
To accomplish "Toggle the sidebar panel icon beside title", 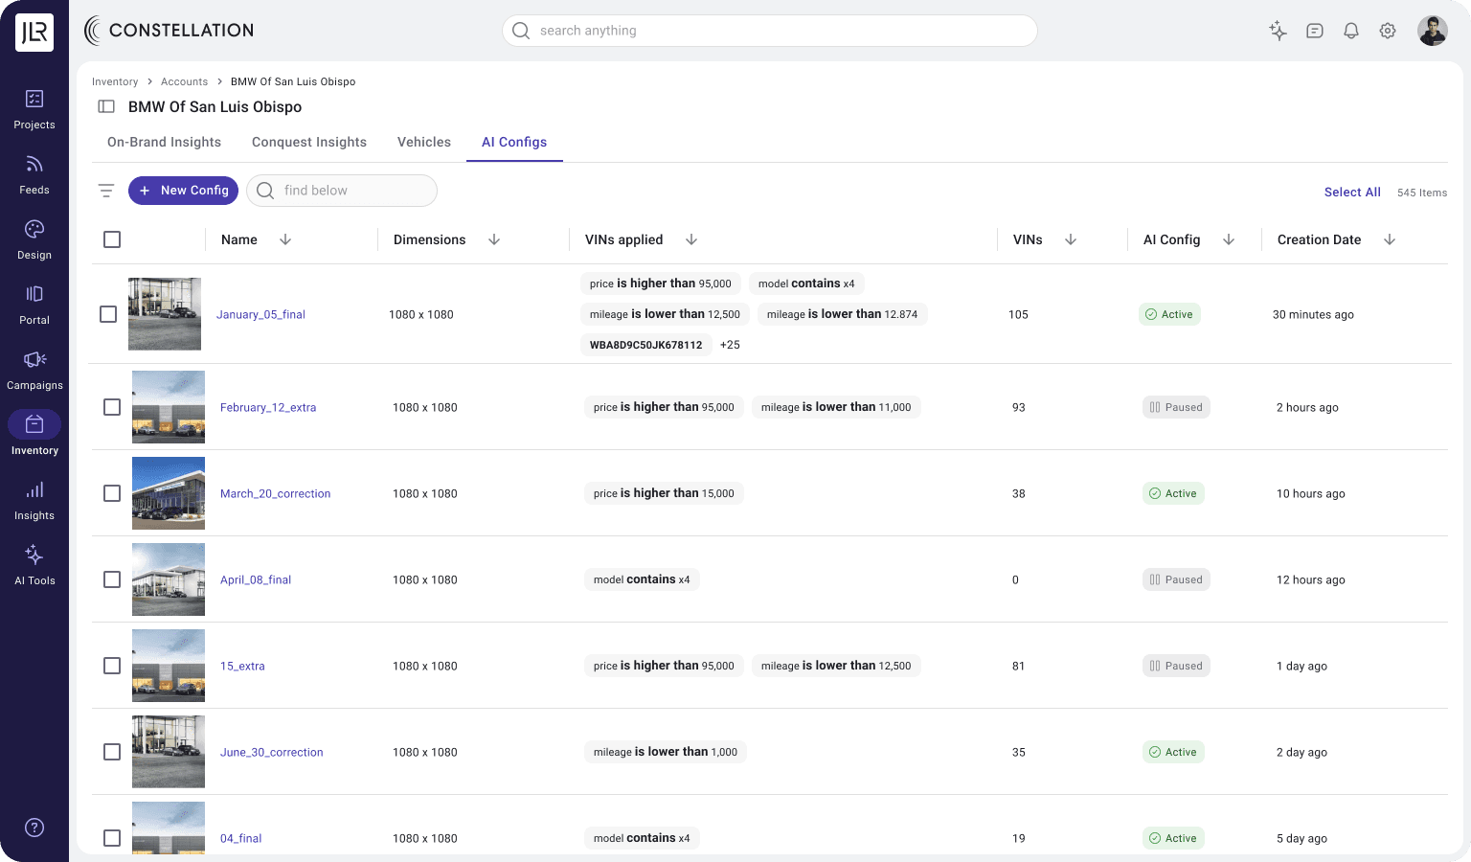I will click(106, 107).
